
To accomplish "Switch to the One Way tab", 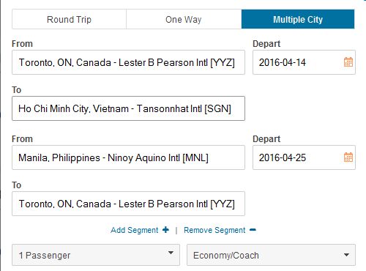I will pyautogui.click(x=184, y=19).
